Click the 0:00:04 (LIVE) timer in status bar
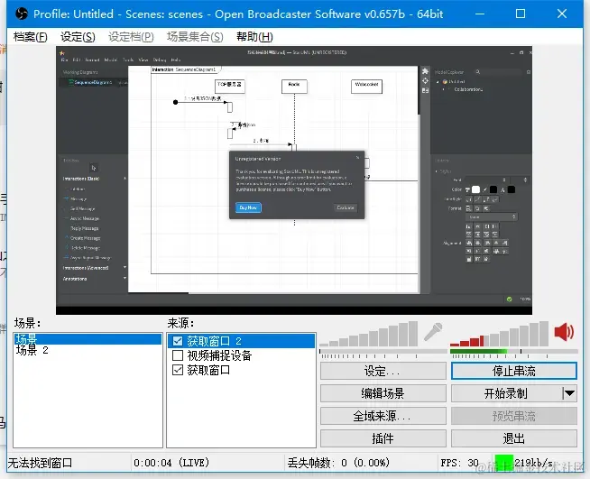Screen dimensions: 590x479 (171, 463)
